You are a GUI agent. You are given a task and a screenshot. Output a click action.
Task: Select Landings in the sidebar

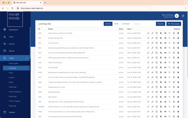[x=16, y=68]
